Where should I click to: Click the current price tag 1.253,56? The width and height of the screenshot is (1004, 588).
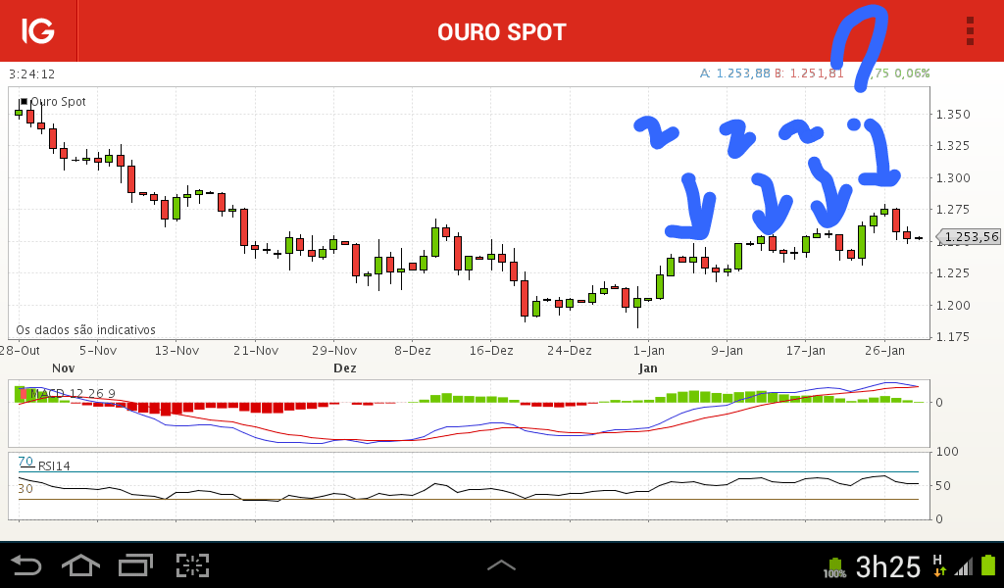click(968, 237)
